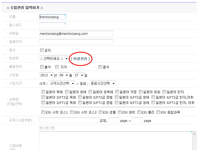This screenshot has height=150, width=201.
Task: Expand the month dropdown showing 09
Action: (64, 75)
